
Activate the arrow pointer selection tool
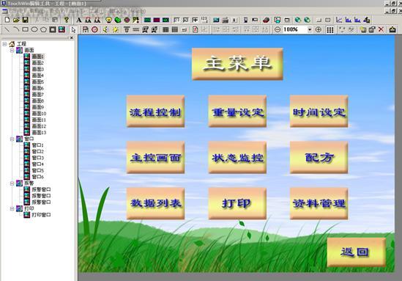click(x=73, y=30)
